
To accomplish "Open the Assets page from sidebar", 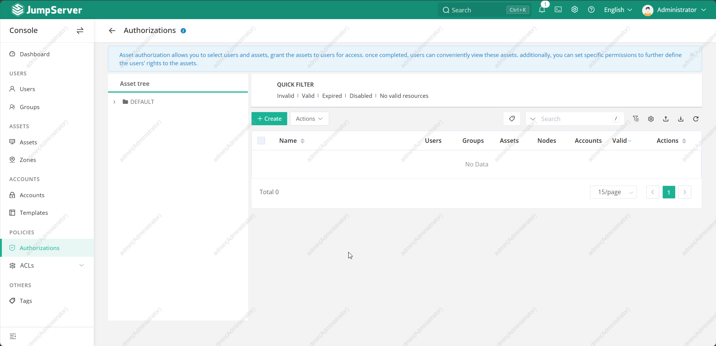I will 28,142.
